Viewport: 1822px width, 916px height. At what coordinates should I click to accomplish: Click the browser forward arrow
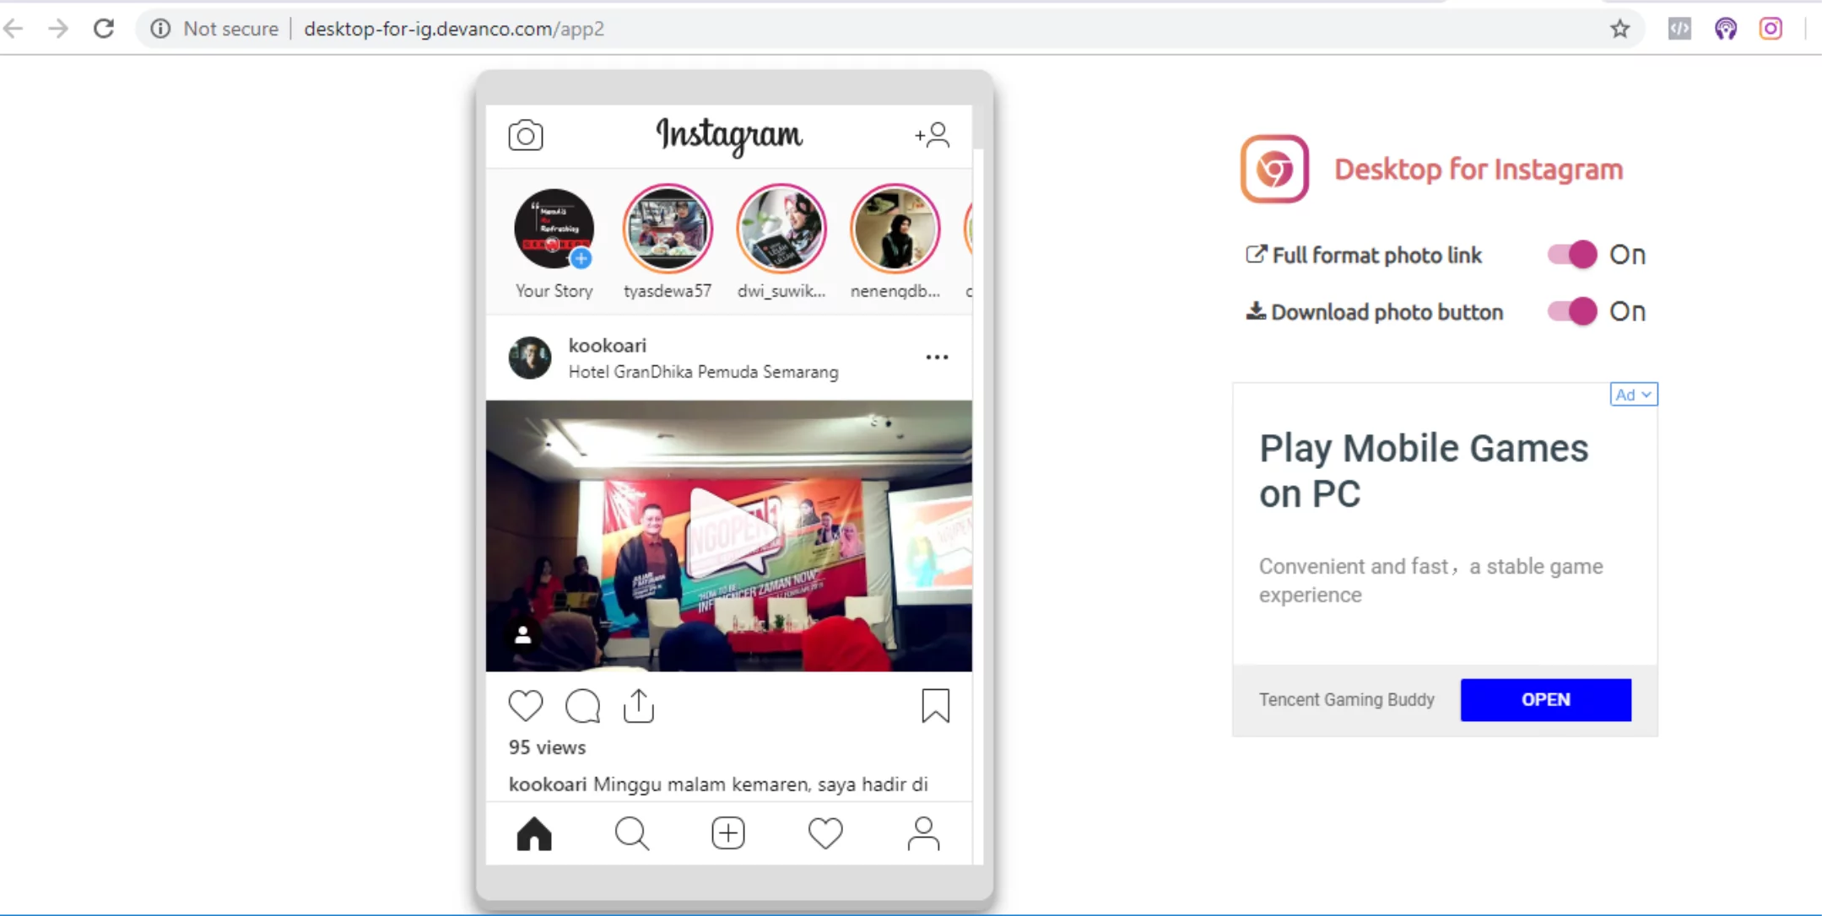point(58,29)
